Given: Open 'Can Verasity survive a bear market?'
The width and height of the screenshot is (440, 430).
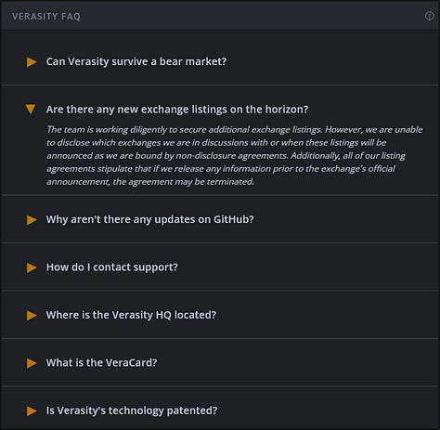Looking at the screenshot, I should point(136,61).
